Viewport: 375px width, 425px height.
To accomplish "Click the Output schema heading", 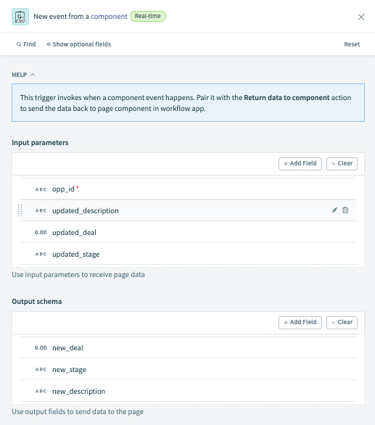I will point(36,302).
